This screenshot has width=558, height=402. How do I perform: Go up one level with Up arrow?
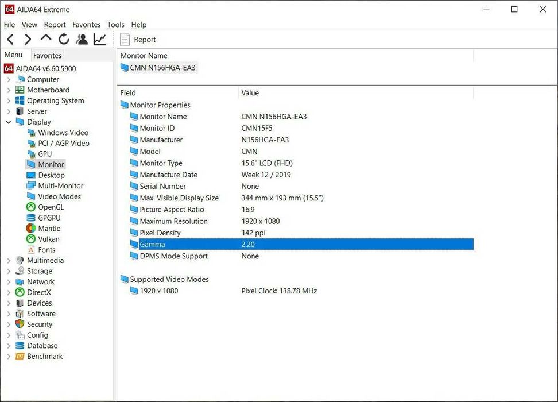click(46, 38)
